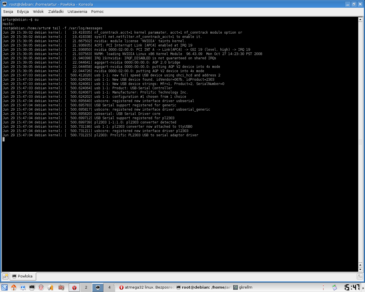Viewport: 365px width, 292px height.
Task: Open the Ustawienia menu
Action: pos(77,12)
